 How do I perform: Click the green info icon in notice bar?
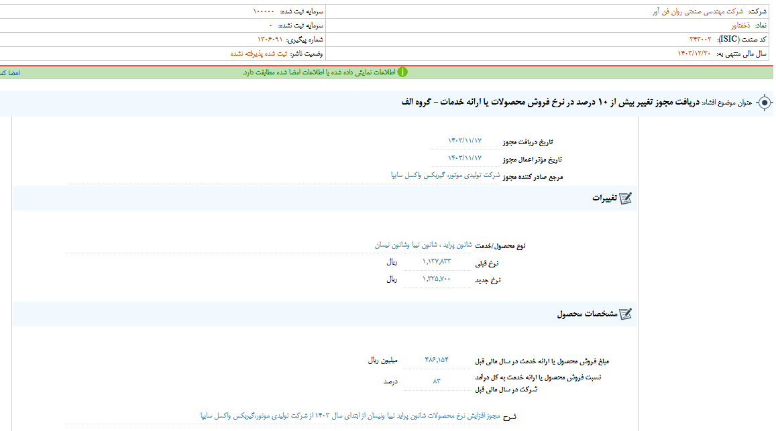click(402, 72)
